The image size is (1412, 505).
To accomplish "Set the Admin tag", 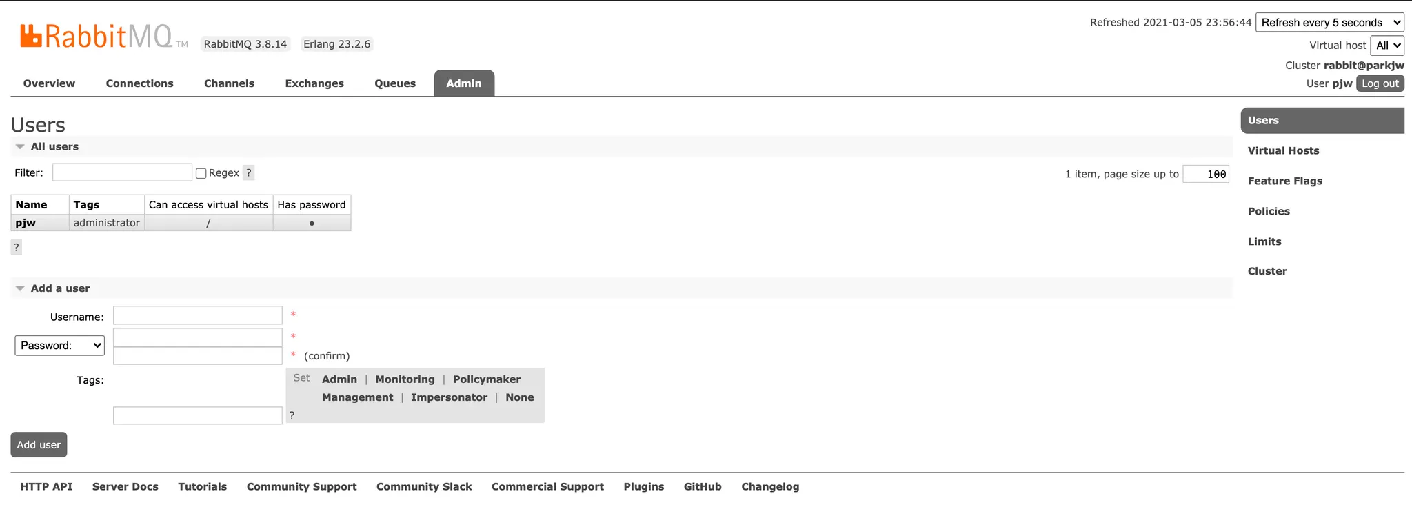I will coord(339,379).
